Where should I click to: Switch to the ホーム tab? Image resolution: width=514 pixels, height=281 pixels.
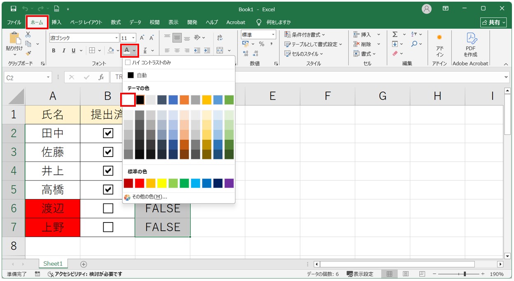click(x=37, y=22)
